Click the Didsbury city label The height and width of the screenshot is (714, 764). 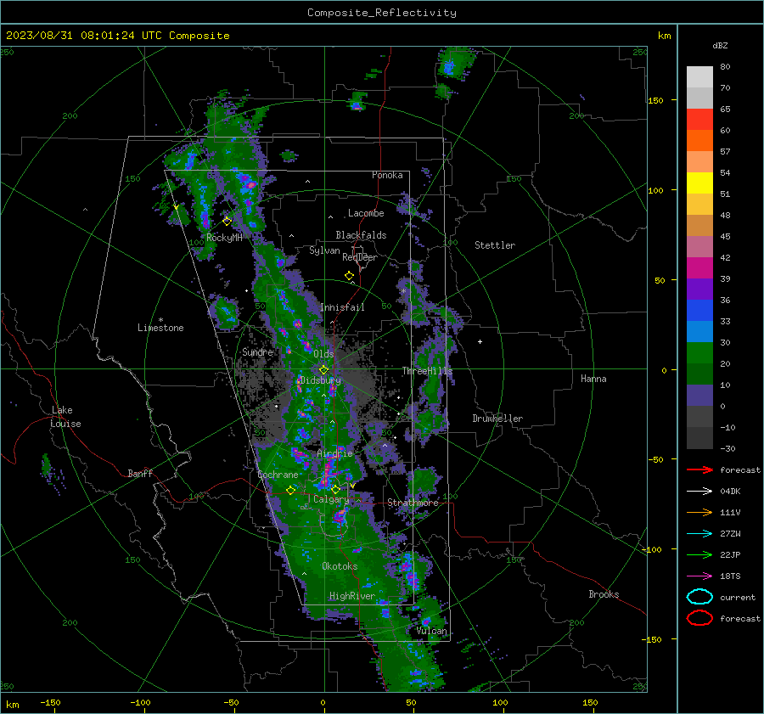[x=321, y=380]
